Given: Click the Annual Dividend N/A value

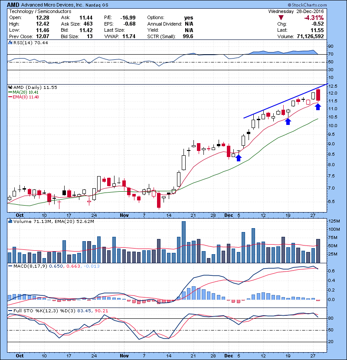Looking at the screenshot, I should tap(189, 24).
